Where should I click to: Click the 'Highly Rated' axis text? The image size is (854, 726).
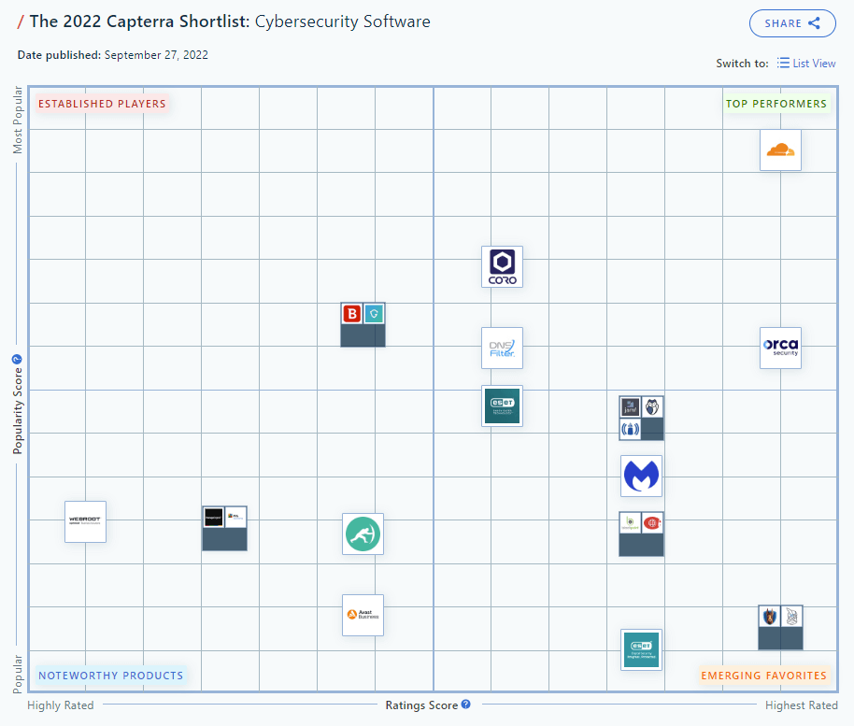click(61, 705)
